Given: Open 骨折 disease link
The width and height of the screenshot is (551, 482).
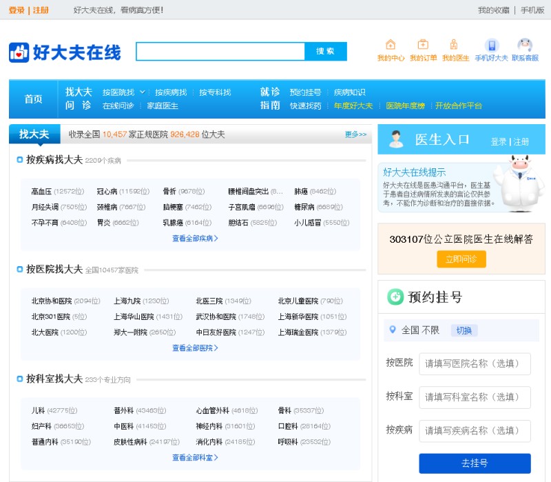Looking at the screenshot, I should (x=169, y=192).
